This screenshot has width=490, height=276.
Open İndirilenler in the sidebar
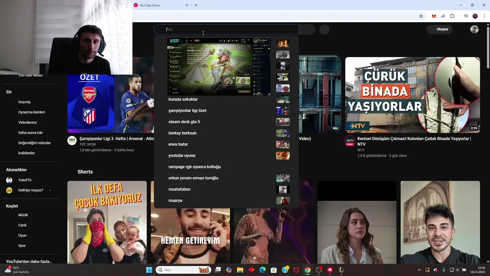[x=26, y=153]
